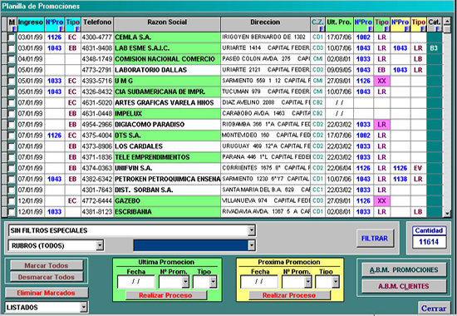
Task: Click phone number 4381-8123
Action: pyautogui.click(x=97, y=212)
